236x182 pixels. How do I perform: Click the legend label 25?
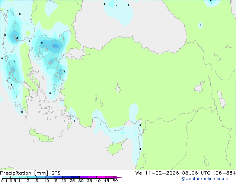click(72, 181)
